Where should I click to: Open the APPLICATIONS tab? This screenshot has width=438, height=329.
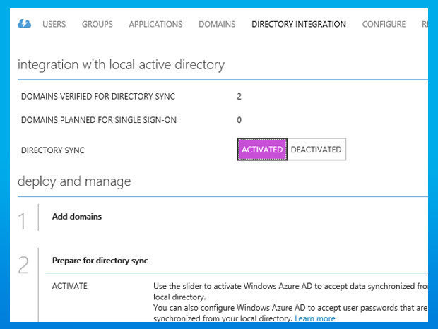point(155,24)
